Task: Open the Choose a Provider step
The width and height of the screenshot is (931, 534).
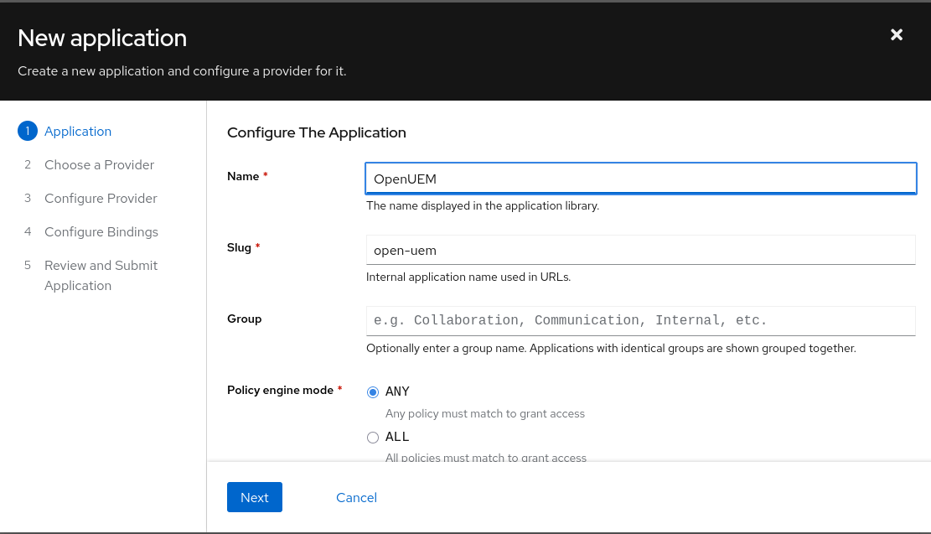Action: click(99, 164)
